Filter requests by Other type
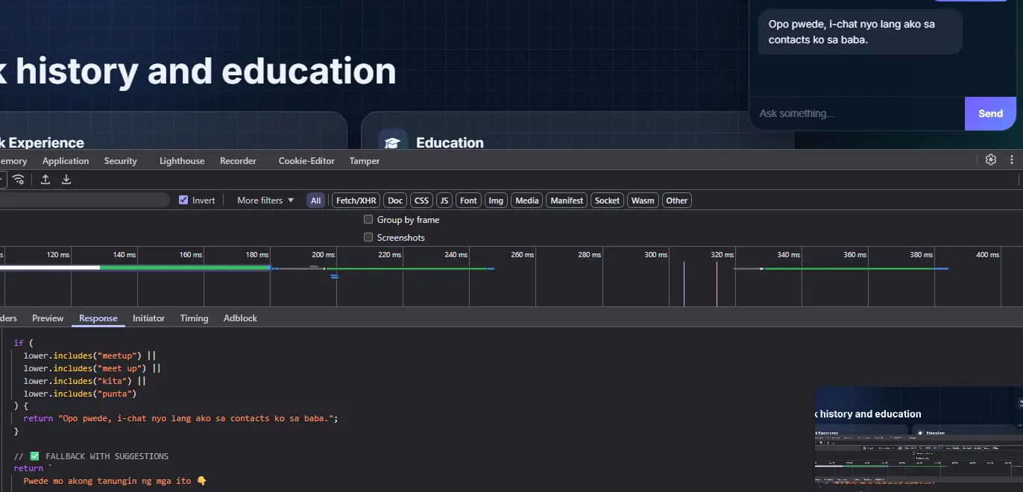Viewport: 1023px width, 492px height. [x=677, y=200]
